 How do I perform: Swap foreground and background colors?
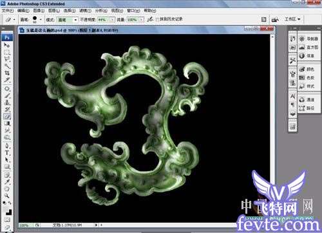point(10,203)
